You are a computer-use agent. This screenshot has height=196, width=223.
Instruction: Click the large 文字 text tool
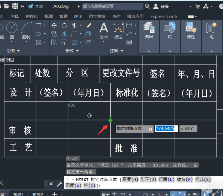[104, 31]
